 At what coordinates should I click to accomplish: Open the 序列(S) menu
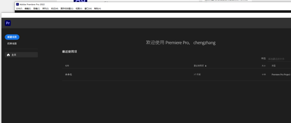[x=46, y=9]
